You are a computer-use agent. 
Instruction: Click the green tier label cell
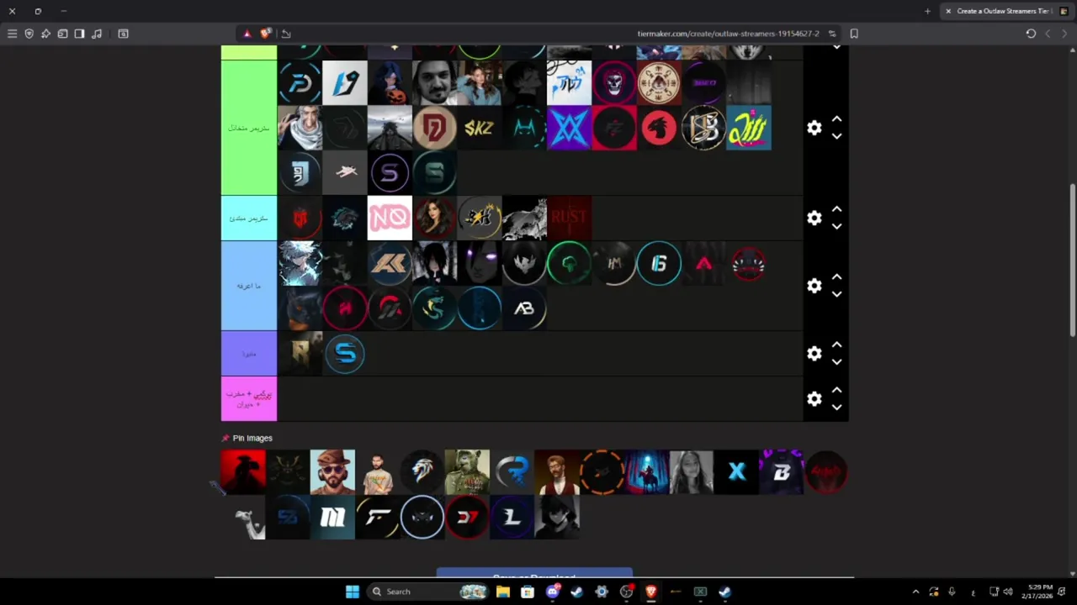tap(249, 128)
